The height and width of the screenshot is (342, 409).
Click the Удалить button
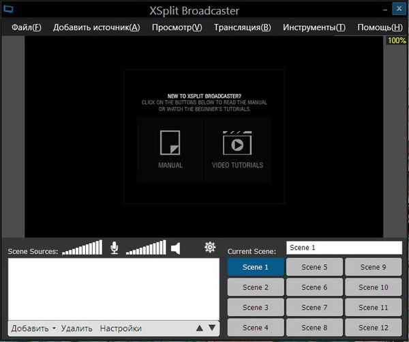pos(76,328)
